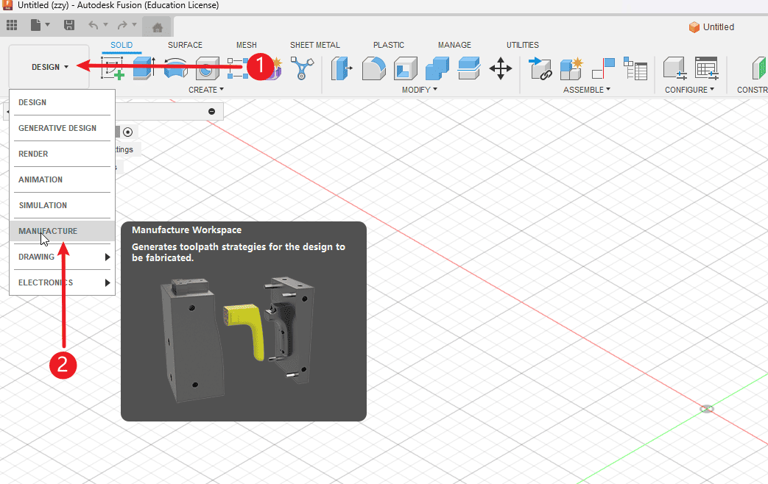This screenshot has width=768, height=484.
Task: Click the Save disk icon
Action: tap(69, 26)
